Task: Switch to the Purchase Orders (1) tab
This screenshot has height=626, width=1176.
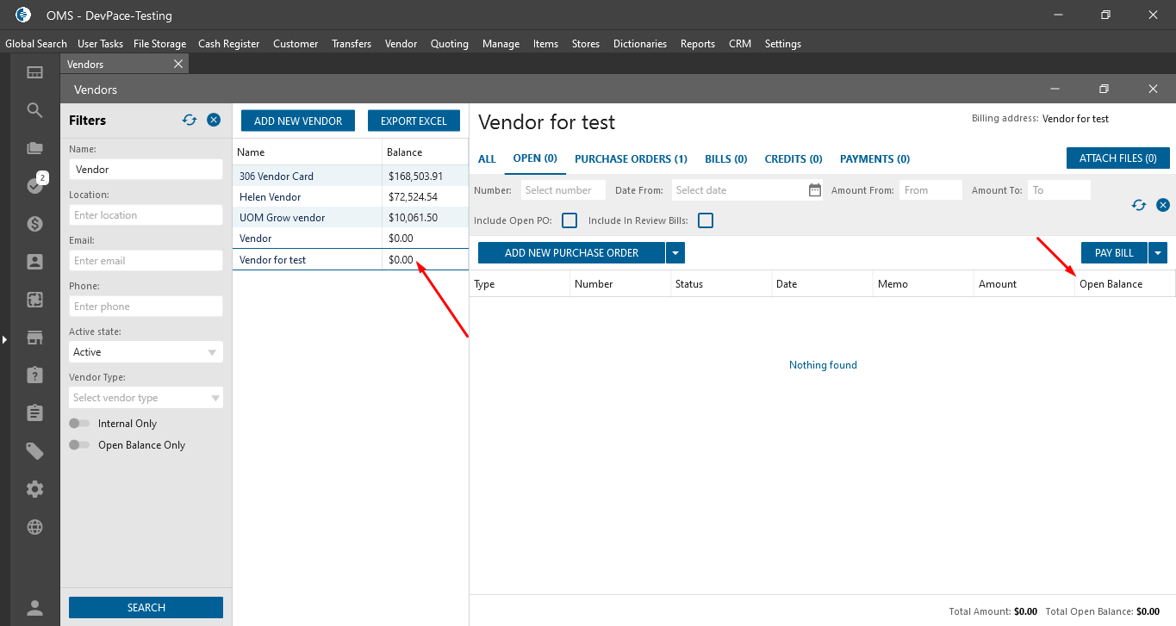Action: [x=631, y=159]
